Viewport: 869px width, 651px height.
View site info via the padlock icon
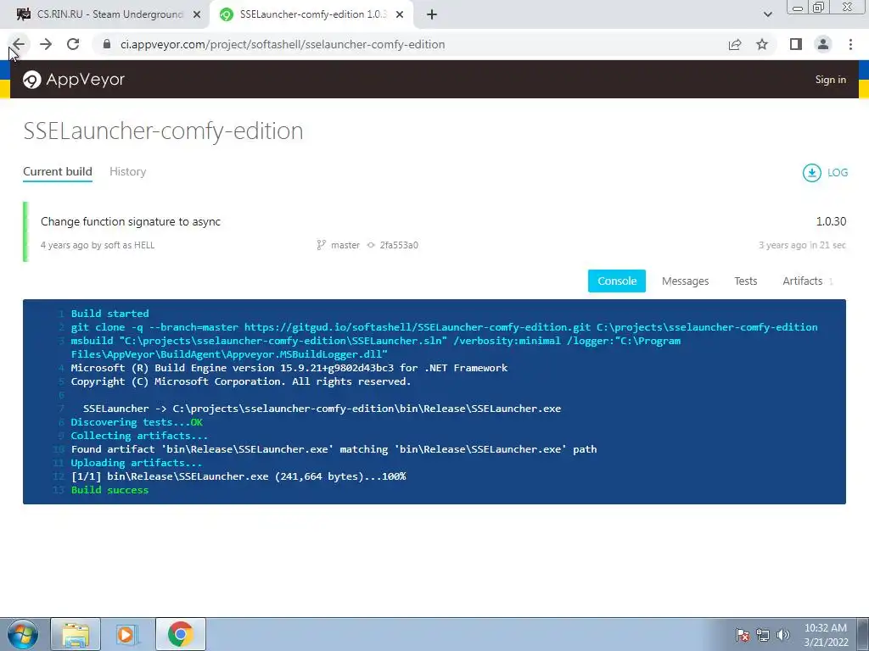(107, 44)
